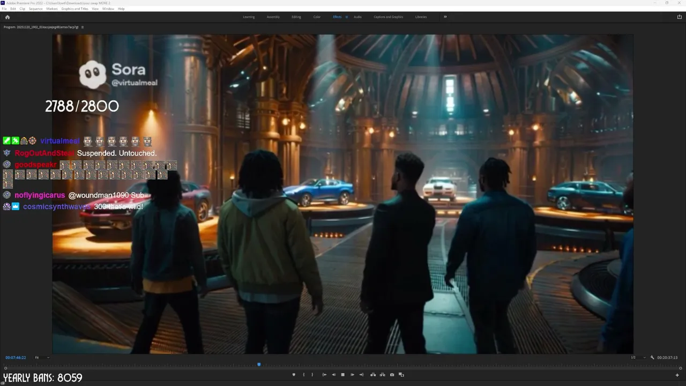Open the Fit zoom level dropdown

click(42, 358)
